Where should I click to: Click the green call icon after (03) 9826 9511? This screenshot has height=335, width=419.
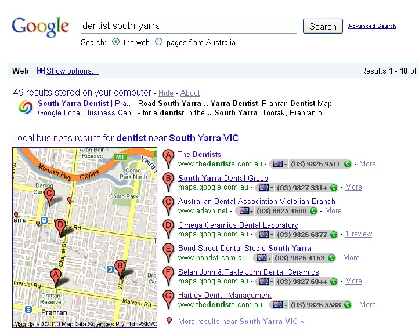click(x=348, y=164)
